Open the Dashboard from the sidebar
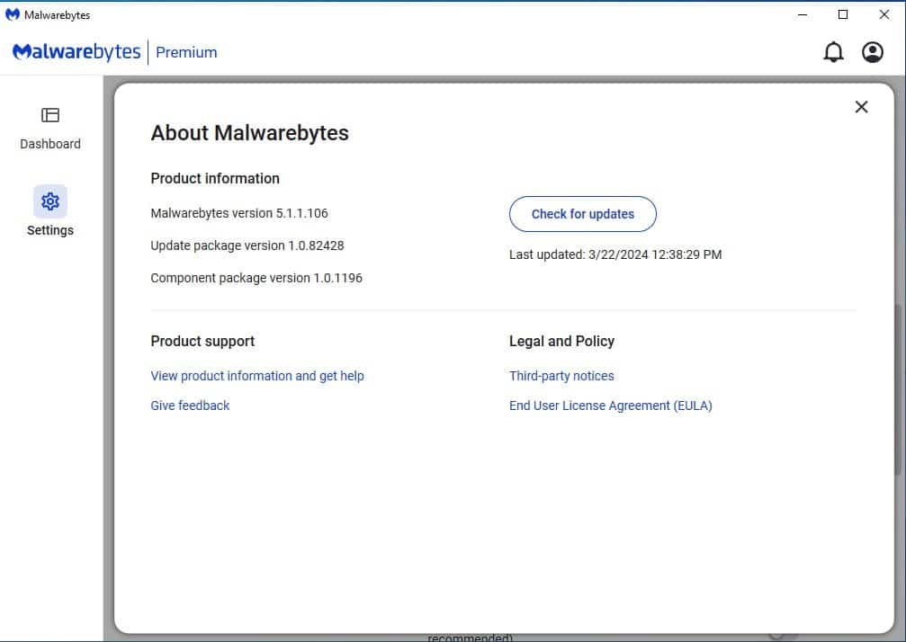The image size is (906, 642). tap(50, 126)
